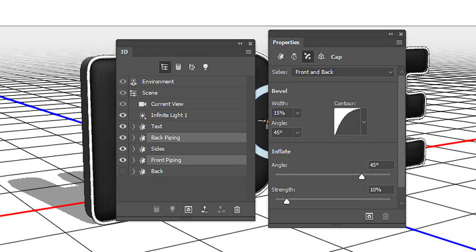Click the Current View camera icon
The height and width of the screenshot is (252, 476).
point(142,104)
